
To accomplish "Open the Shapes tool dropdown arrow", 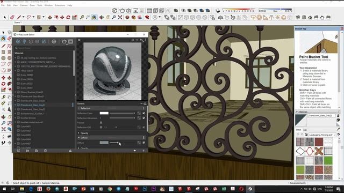I will (x=44, y=17).
